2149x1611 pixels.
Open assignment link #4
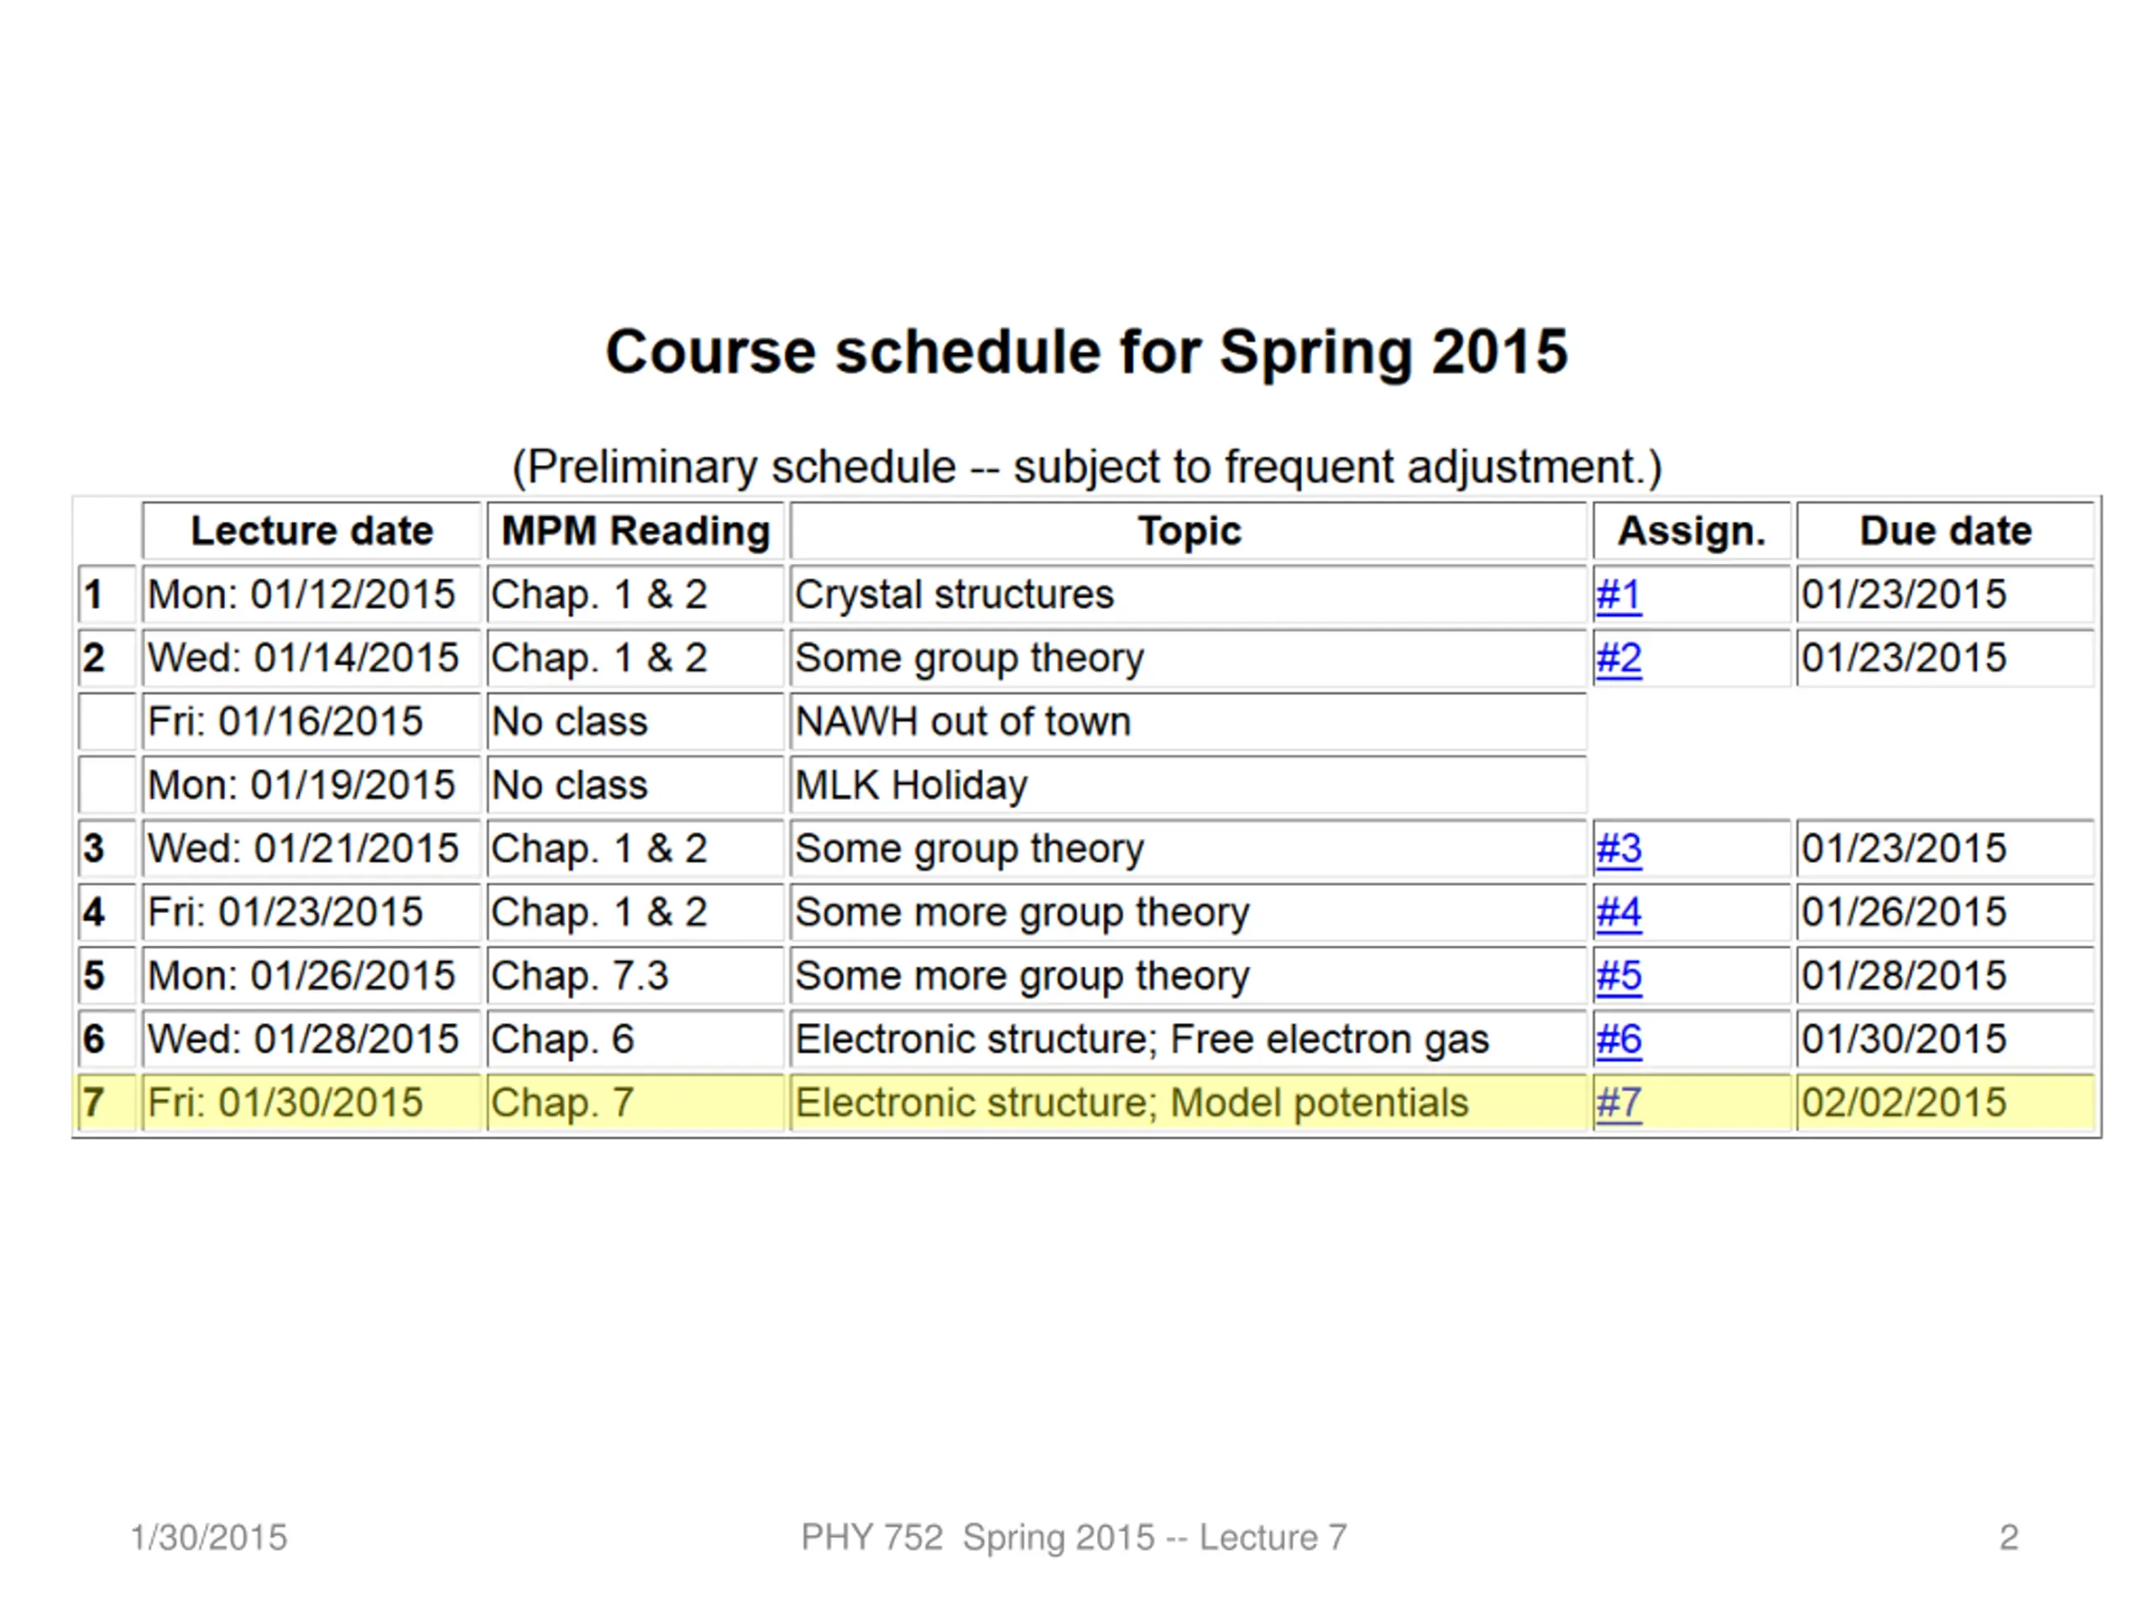[x=1618, y=912]
